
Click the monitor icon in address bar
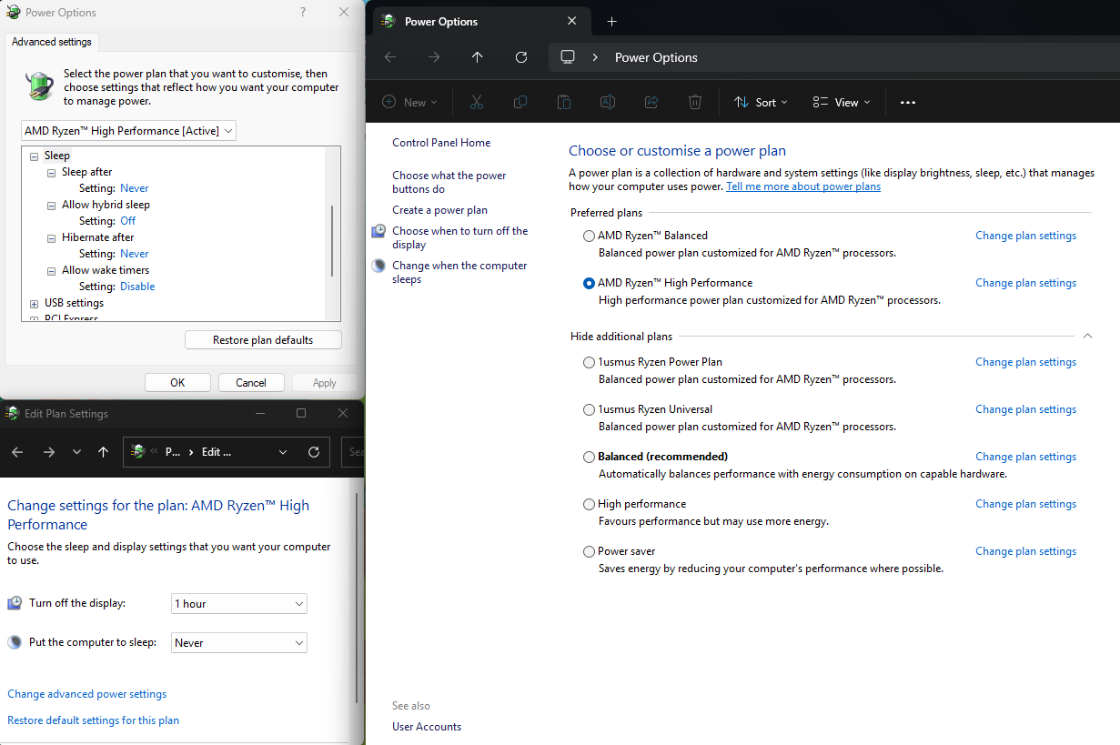tap(568, 57)
